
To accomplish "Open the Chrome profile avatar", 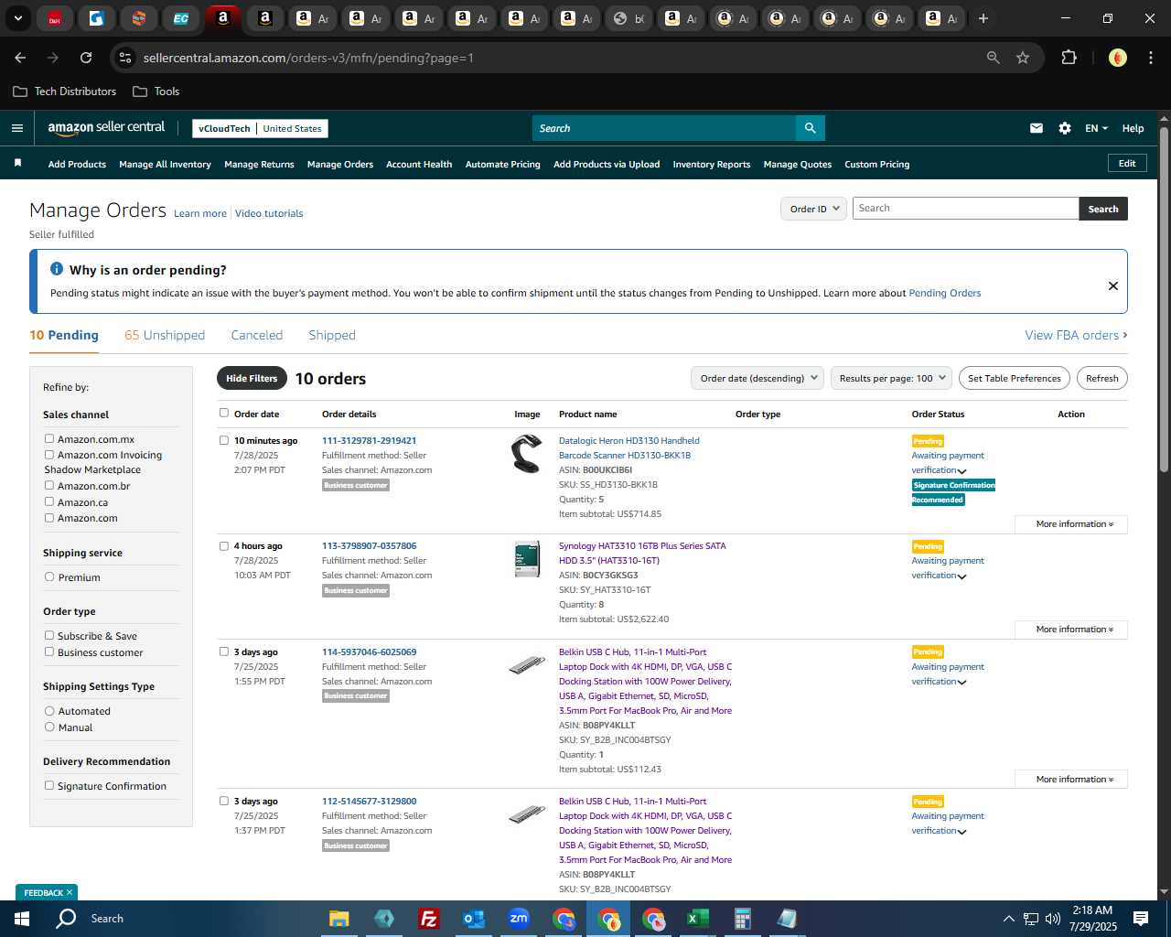I will tap(1117, 58).
